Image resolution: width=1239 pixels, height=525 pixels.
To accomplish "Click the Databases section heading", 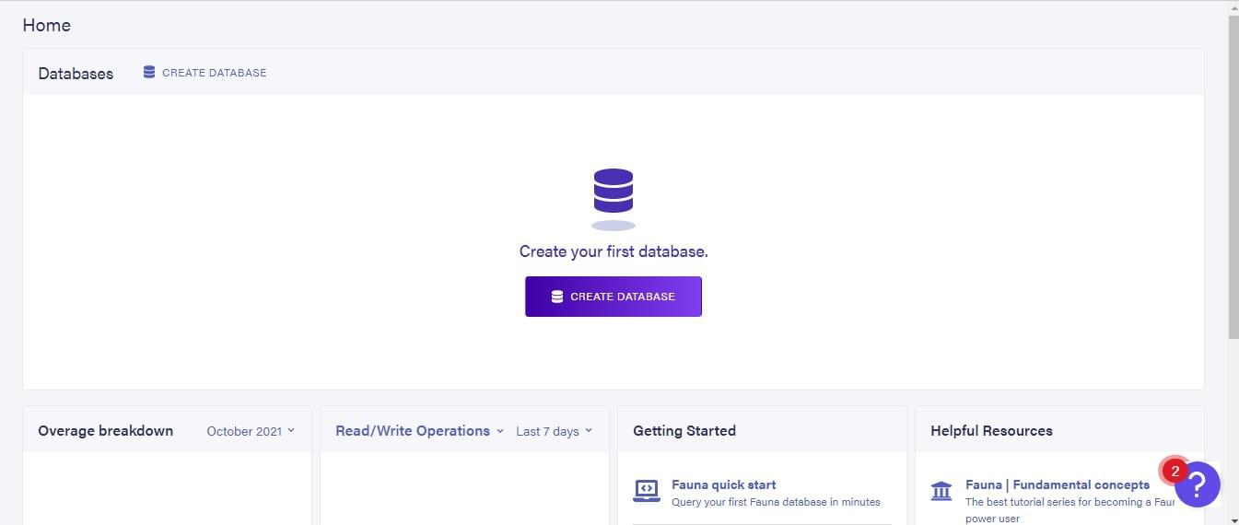I will pos(76,74).
